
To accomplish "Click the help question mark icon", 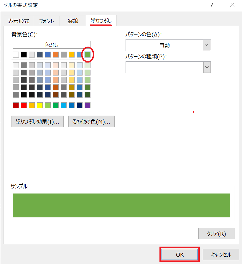I will click(211, 5).
